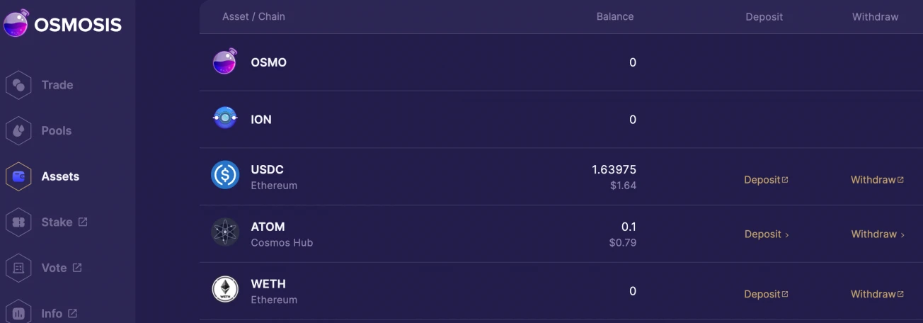Screen dimensions: 923x323
Task: Withdraw USDC to Ethereum
Action: 877,180
